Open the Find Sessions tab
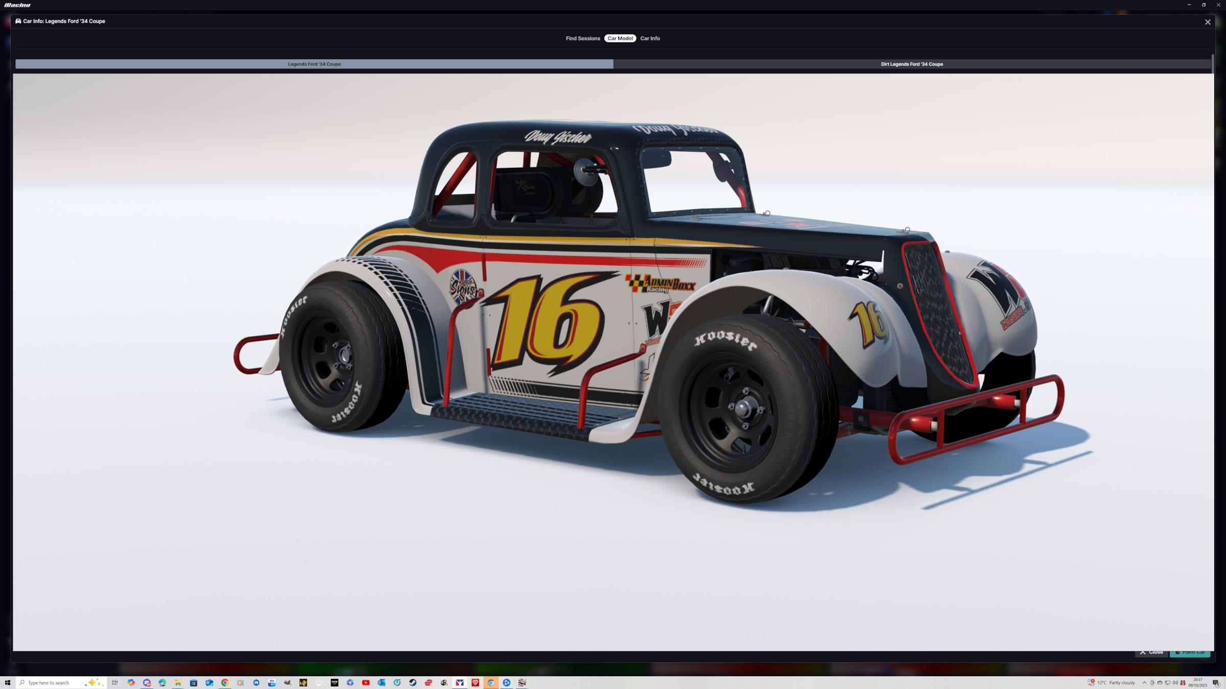The width and height of the screenshot is (1226, 689). [x=582, y=38]
